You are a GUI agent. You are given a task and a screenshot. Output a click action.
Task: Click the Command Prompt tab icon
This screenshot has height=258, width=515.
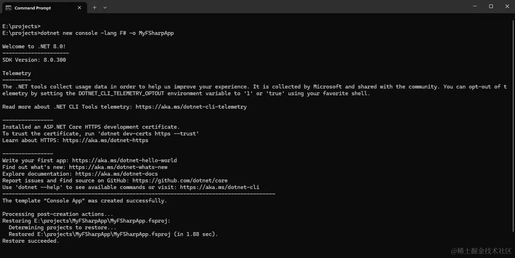click(x=8, y=8)
